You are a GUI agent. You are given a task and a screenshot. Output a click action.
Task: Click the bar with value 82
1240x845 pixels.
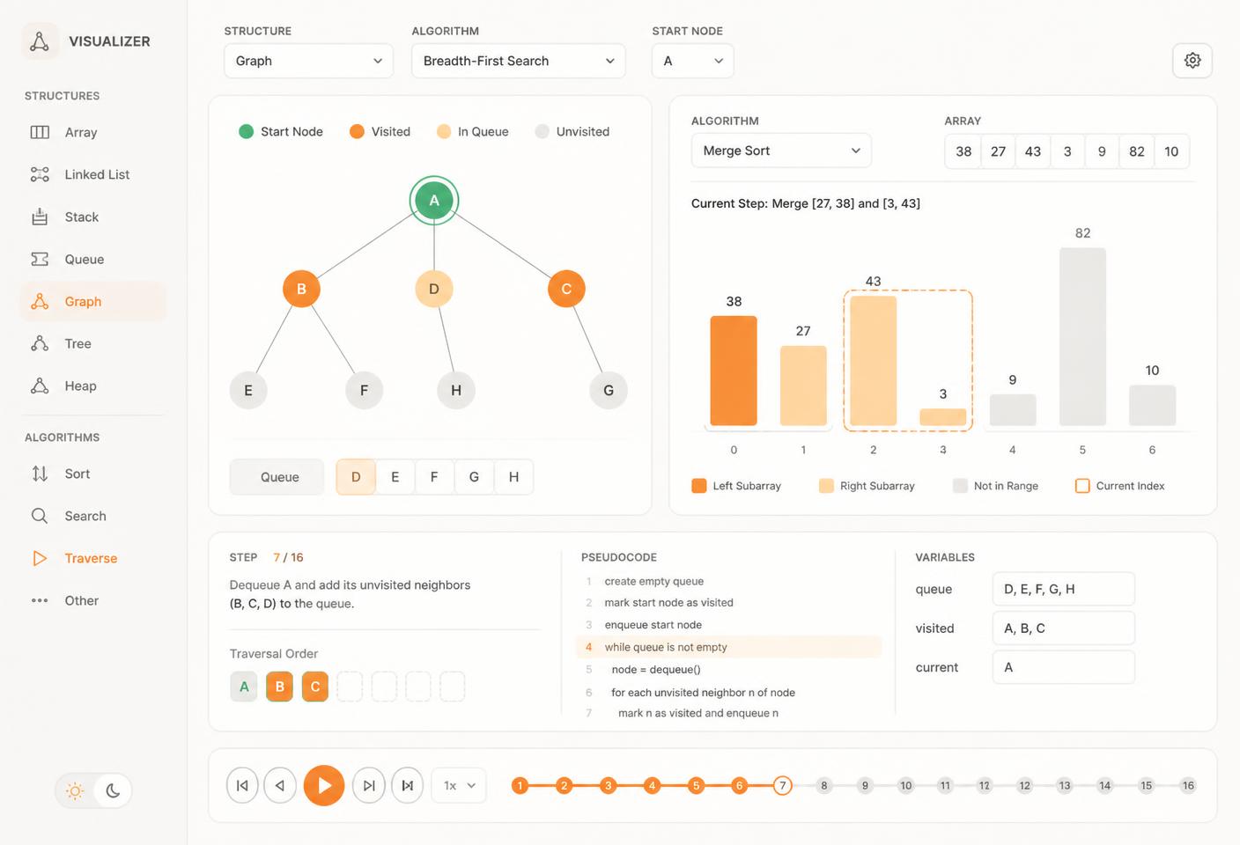point(1082,337)
